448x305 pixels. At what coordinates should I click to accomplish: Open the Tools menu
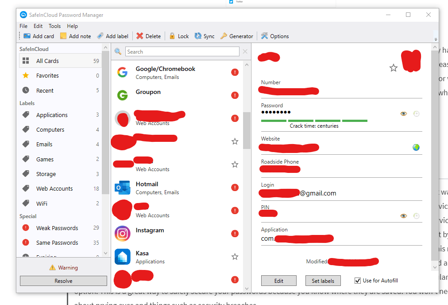pyautogui.click(x=54, y=26)
